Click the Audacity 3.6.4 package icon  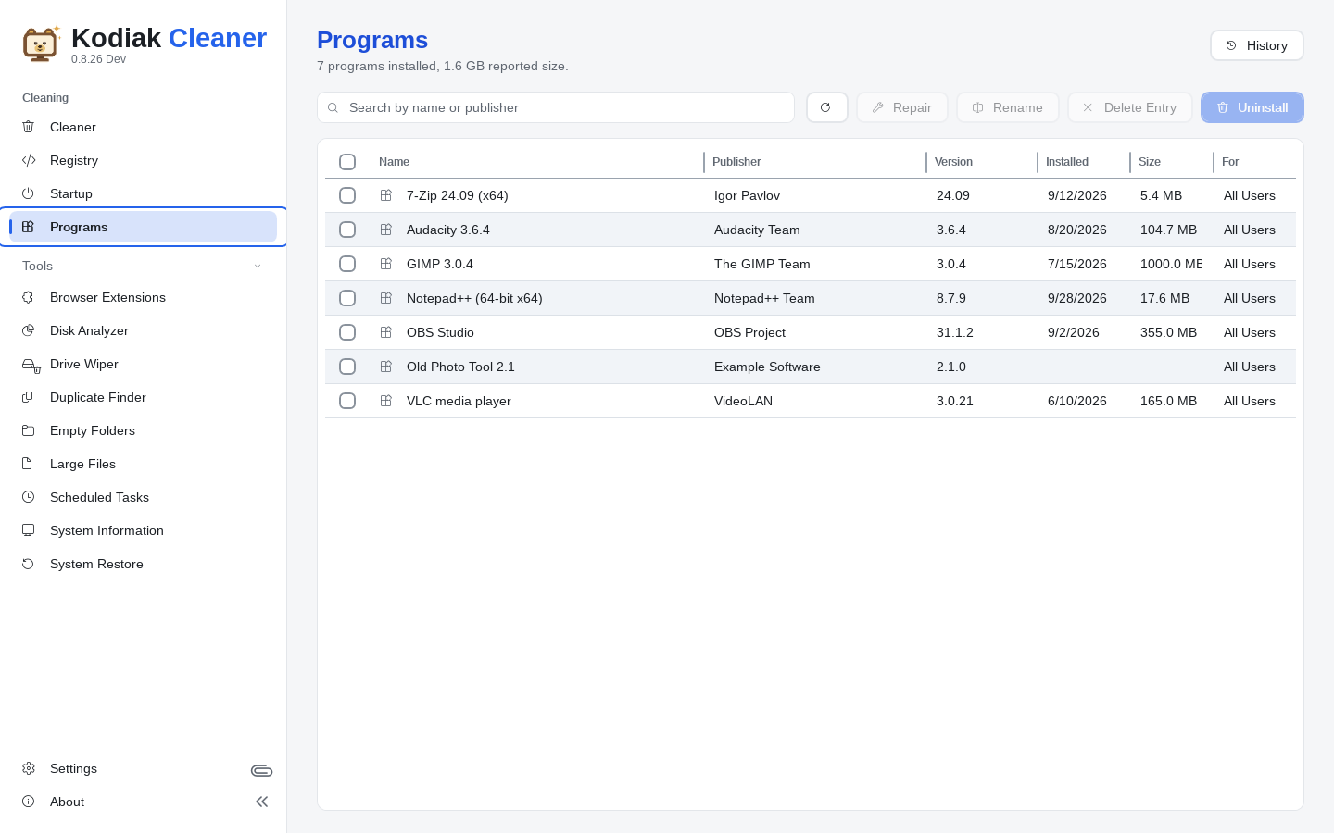pos(386,230)
